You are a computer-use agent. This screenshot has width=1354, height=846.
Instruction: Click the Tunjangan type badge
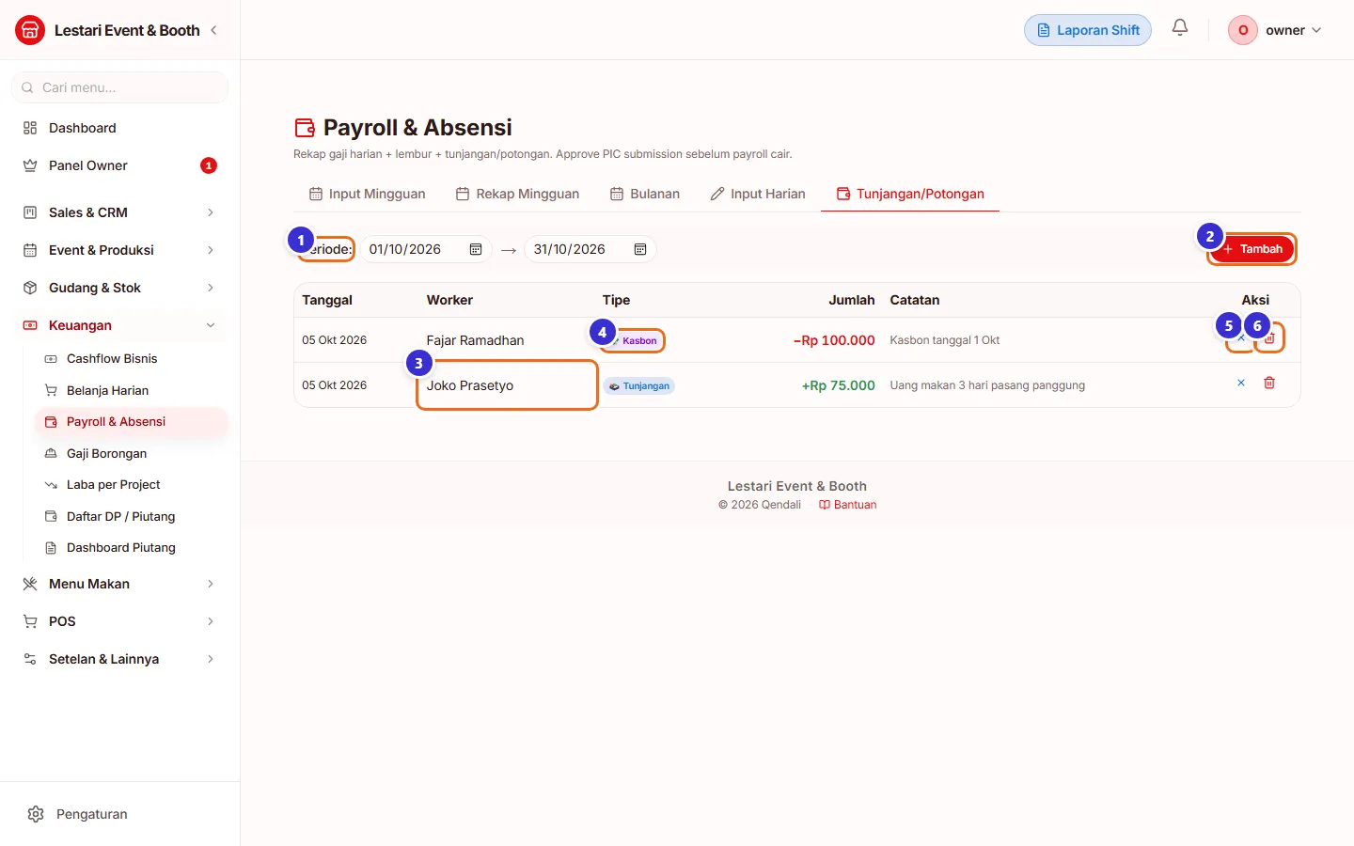(639, 385)
